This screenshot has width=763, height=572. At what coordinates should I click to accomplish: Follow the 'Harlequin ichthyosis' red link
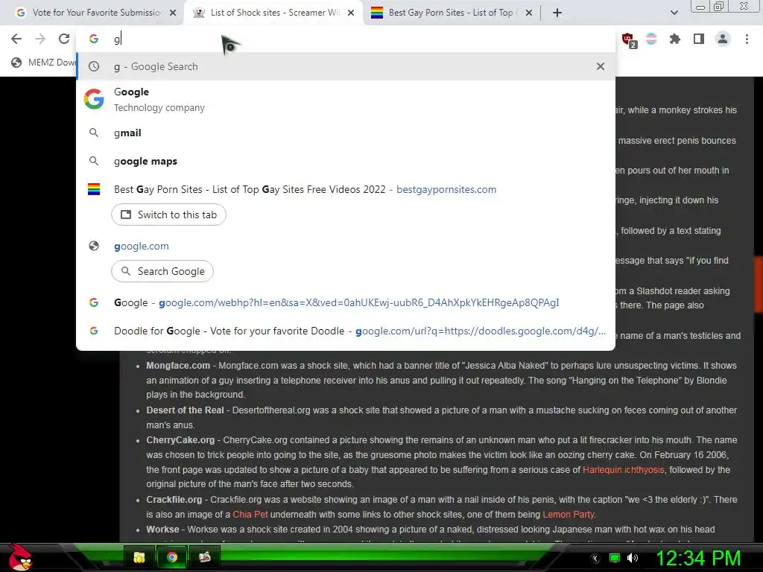624,470
